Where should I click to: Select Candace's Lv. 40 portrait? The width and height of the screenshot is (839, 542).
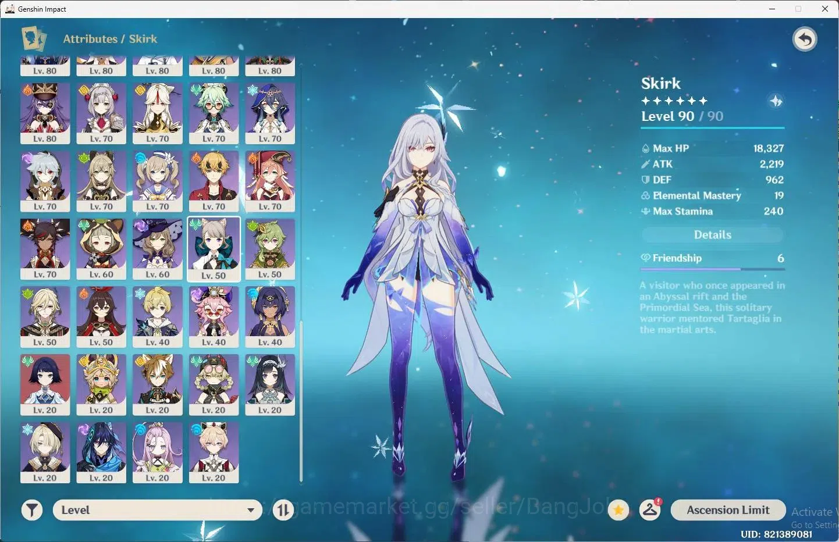point(270,317)
